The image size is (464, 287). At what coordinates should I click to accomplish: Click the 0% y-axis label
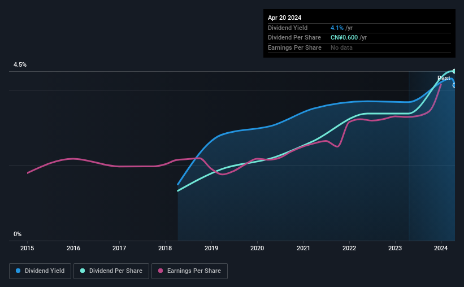point(18,234)
